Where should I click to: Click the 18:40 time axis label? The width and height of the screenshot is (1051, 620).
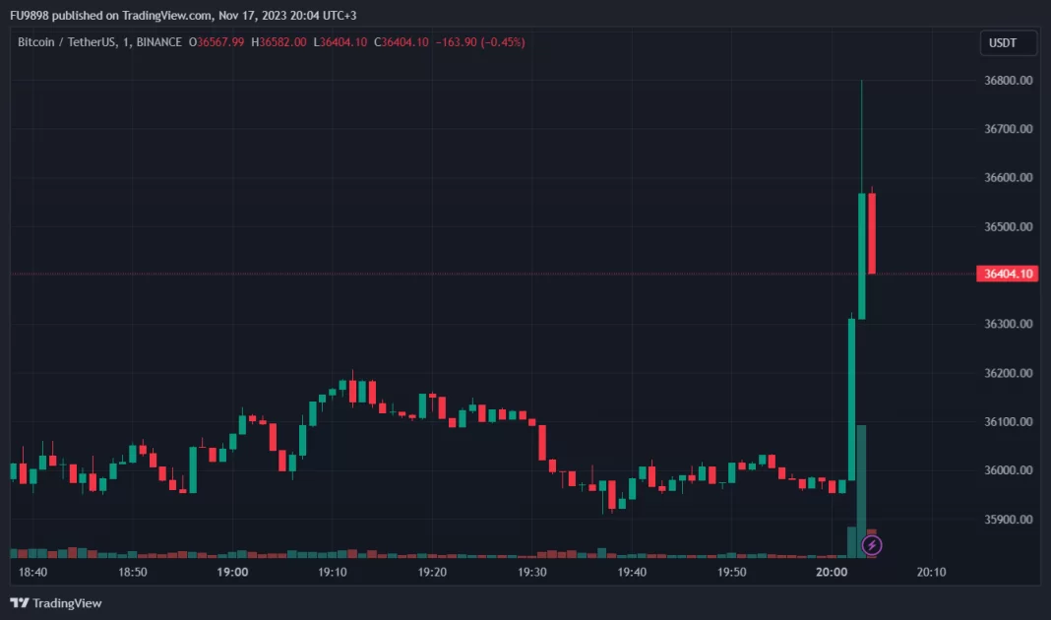[33, 572]
